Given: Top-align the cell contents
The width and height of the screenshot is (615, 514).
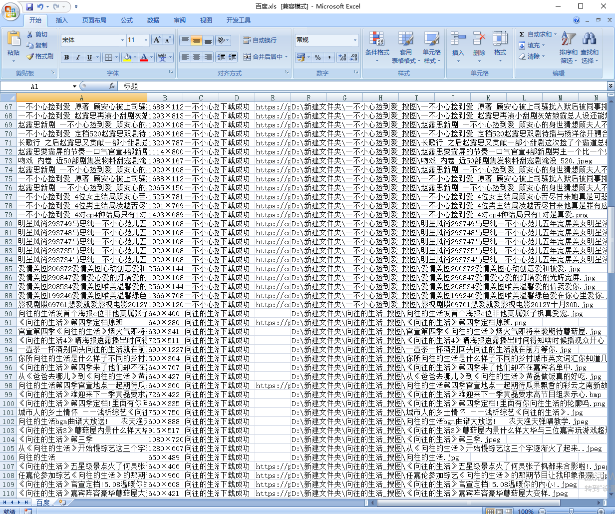Looking at the screenshot, I should point(185,40).
